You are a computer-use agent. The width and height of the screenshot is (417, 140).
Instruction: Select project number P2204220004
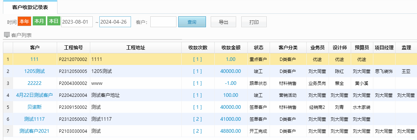(x=73, y=95)
